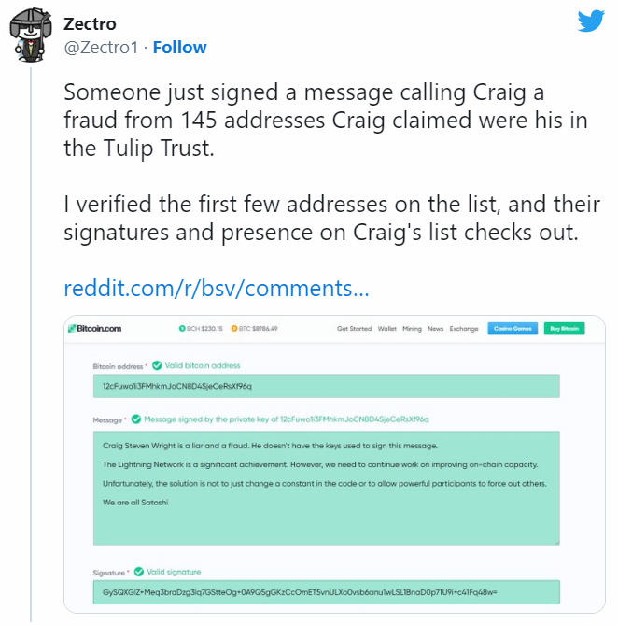618x625 pixels.
Task: Click the message signed checkmark icon
Action: 136,419
